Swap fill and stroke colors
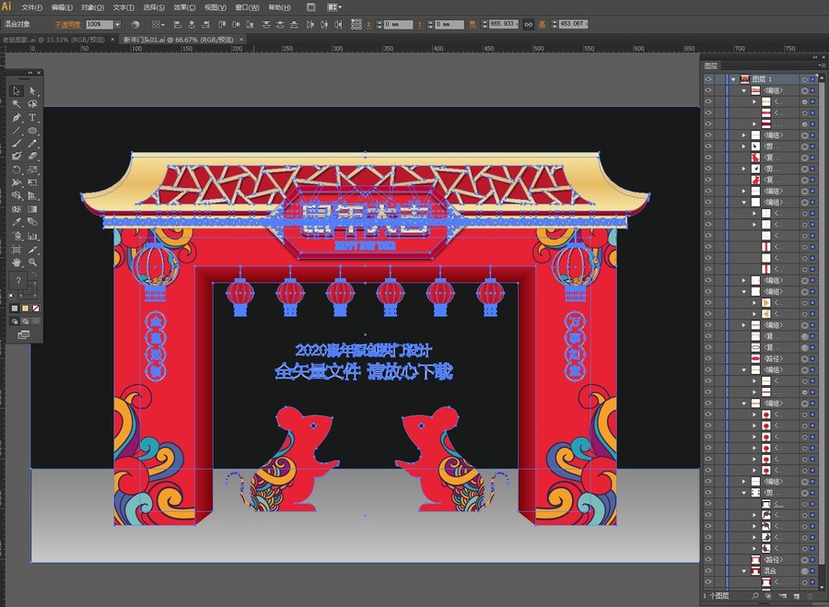 35,275
